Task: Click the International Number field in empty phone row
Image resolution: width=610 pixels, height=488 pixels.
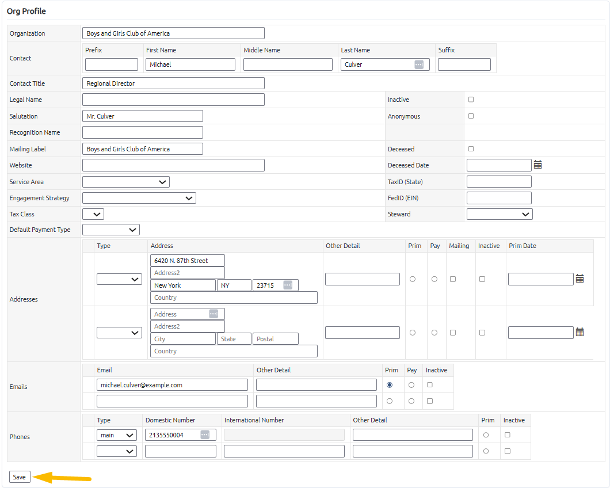Action: point(284,451)
